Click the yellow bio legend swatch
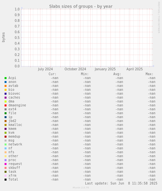Screen dimensions: 162x191 (x=6, y=90)
